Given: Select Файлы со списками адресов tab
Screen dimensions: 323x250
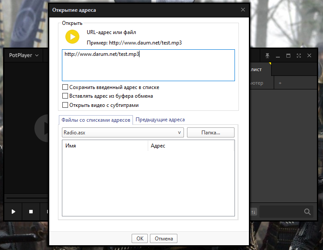Looking at the screenshot, I should pyautogui.click(x=96, y=120).
